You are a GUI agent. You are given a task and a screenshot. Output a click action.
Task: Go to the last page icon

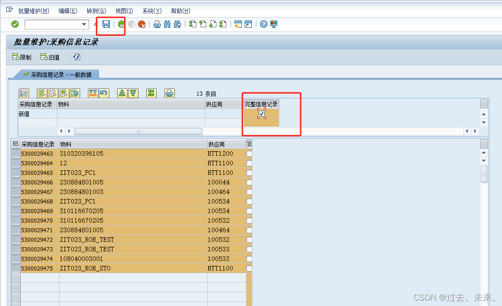coord(223,24)
